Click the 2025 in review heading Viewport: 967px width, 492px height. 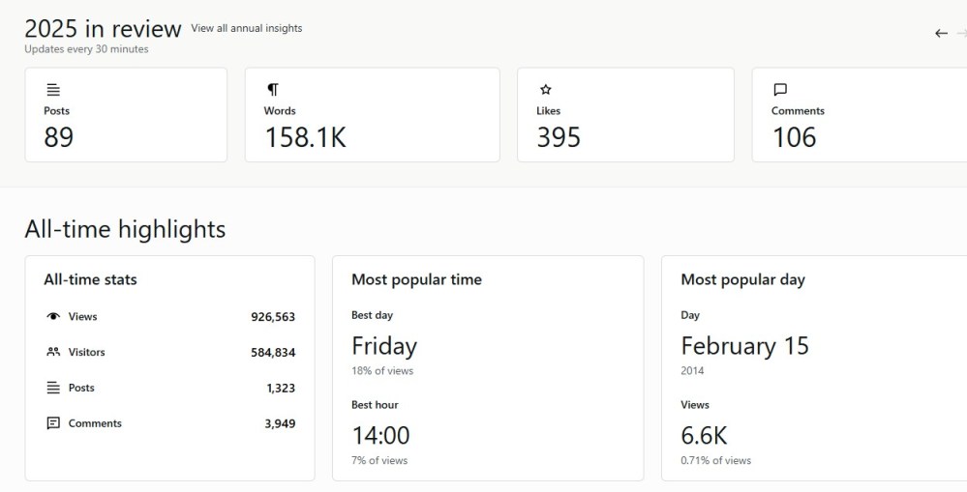(103, 29)
